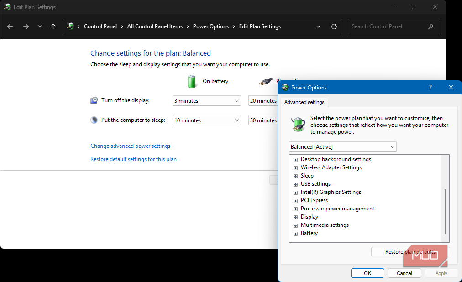Click Edit Plan Settings title bar icon
Screen dimensions: 462x282
point(7,7)
